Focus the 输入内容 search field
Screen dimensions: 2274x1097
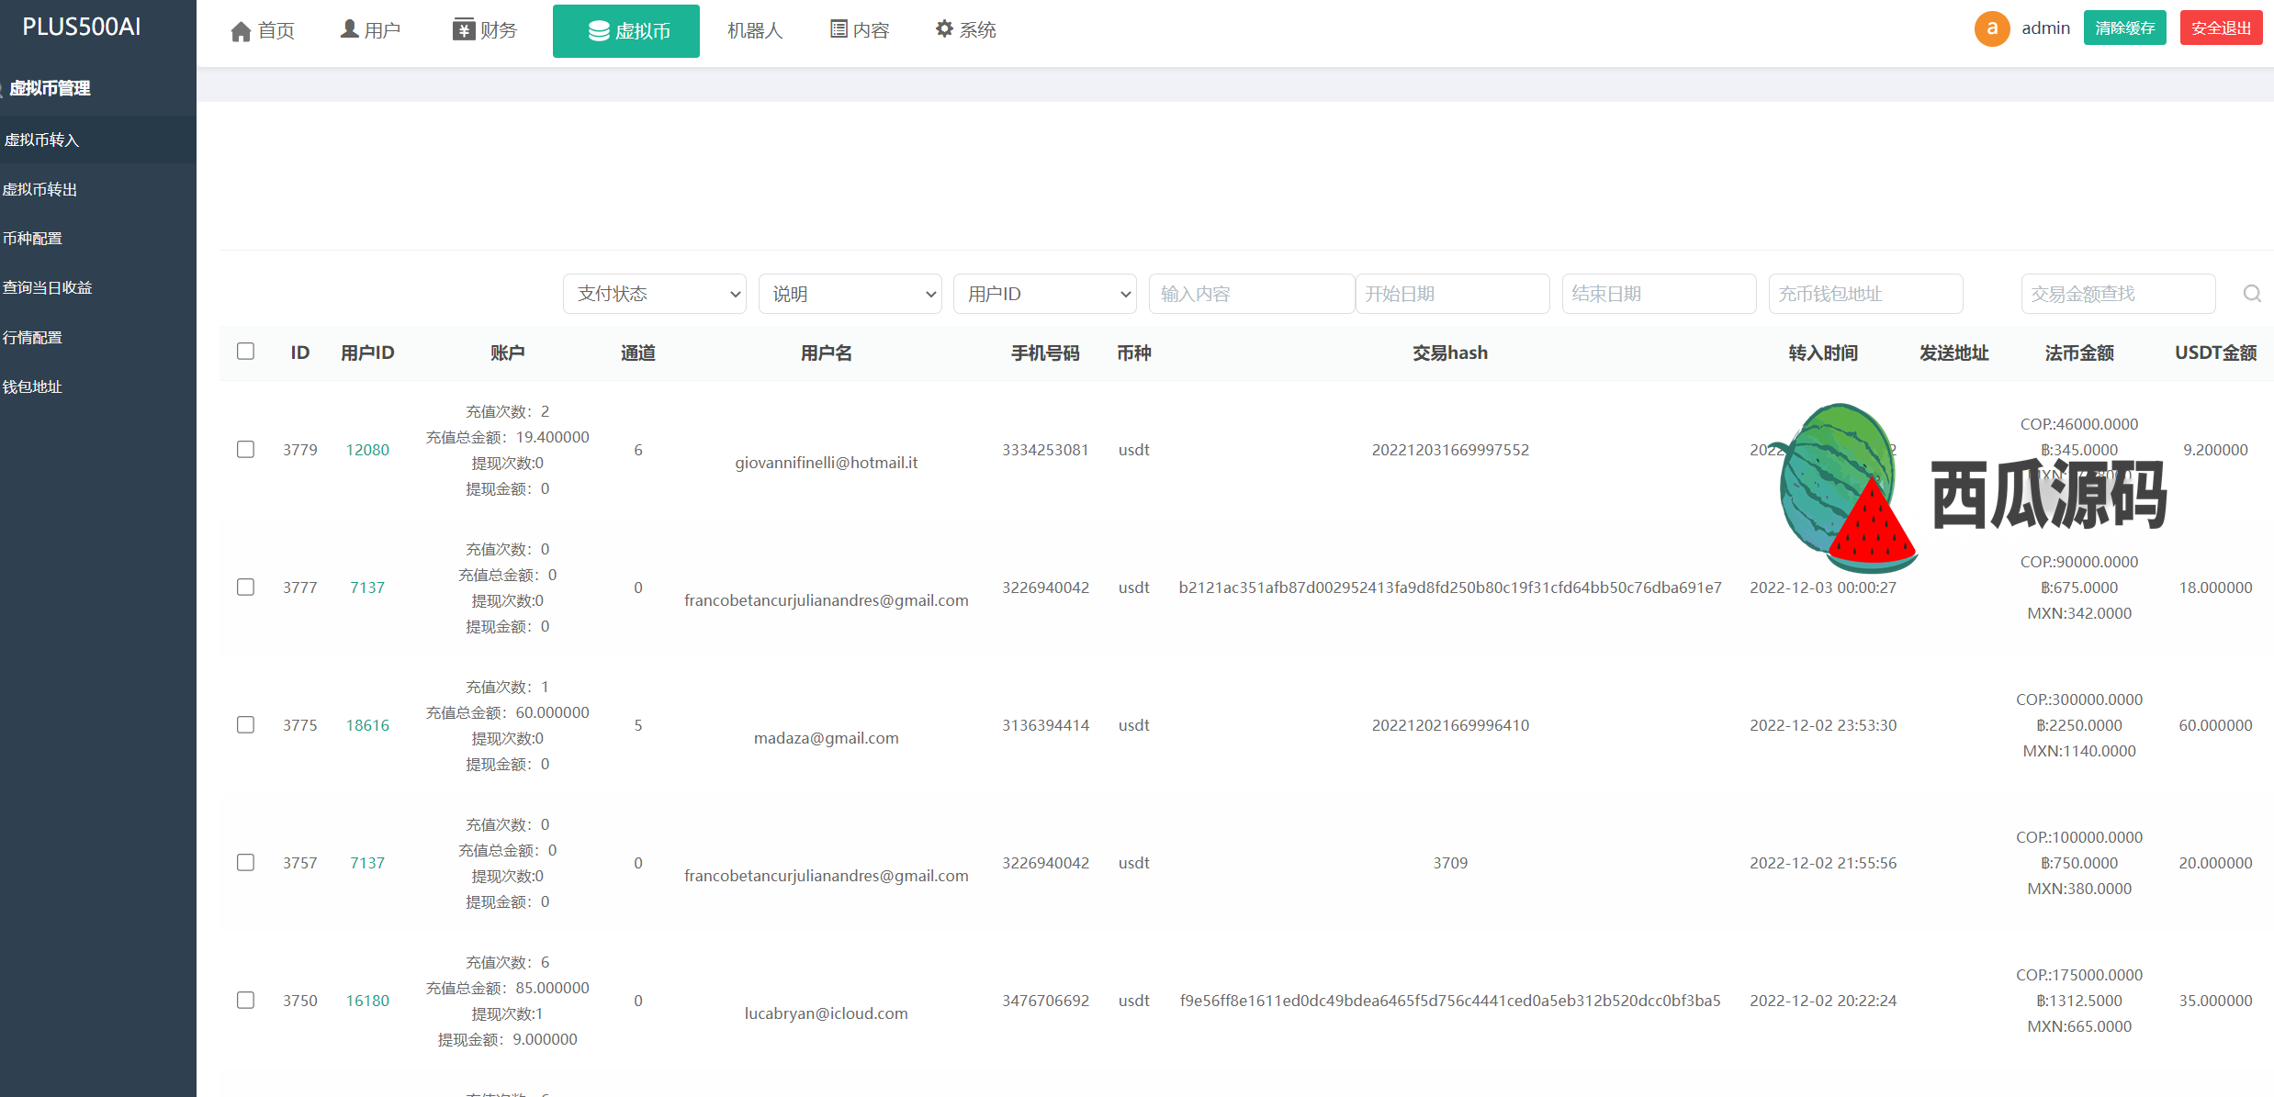click(1252, 294)
